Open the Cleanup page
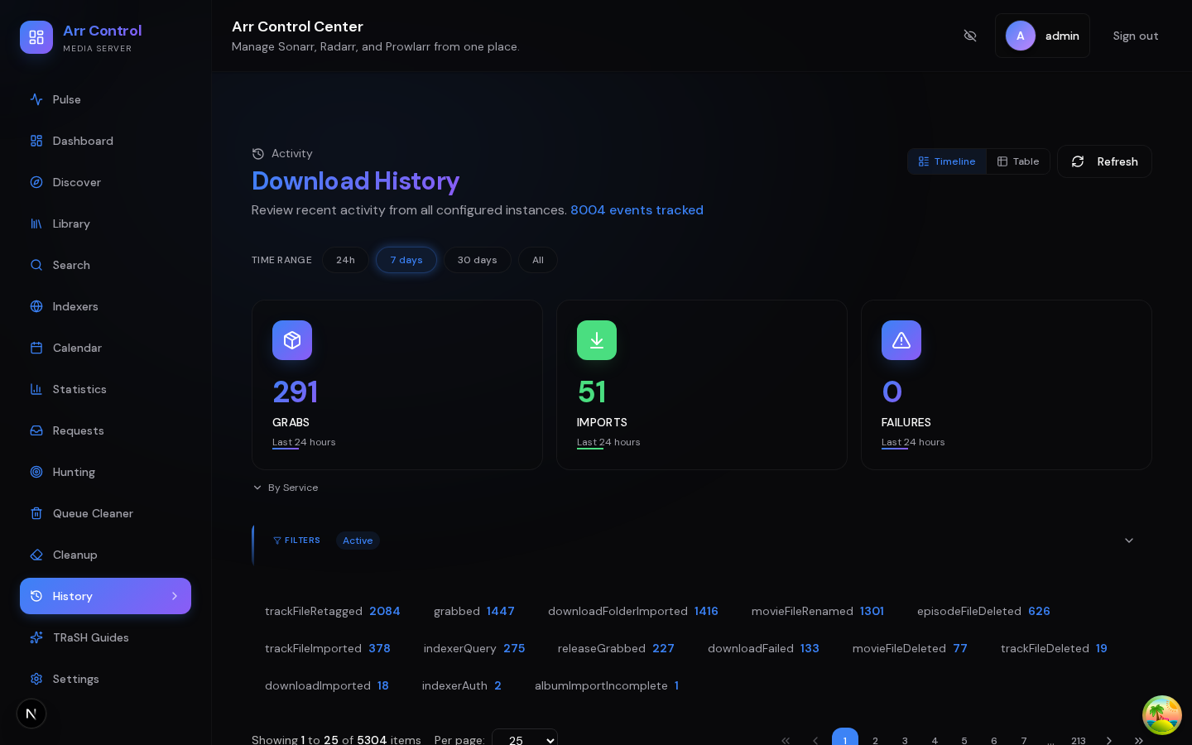Viewport: 1192px width, 745px height. (x=105, y=555)
